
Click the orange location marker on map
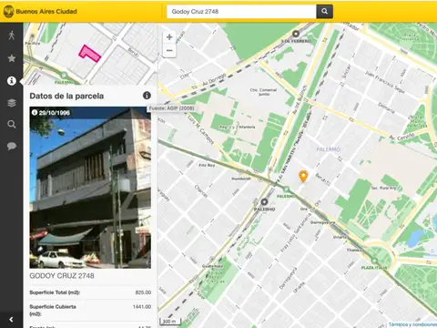pos(303,176)
